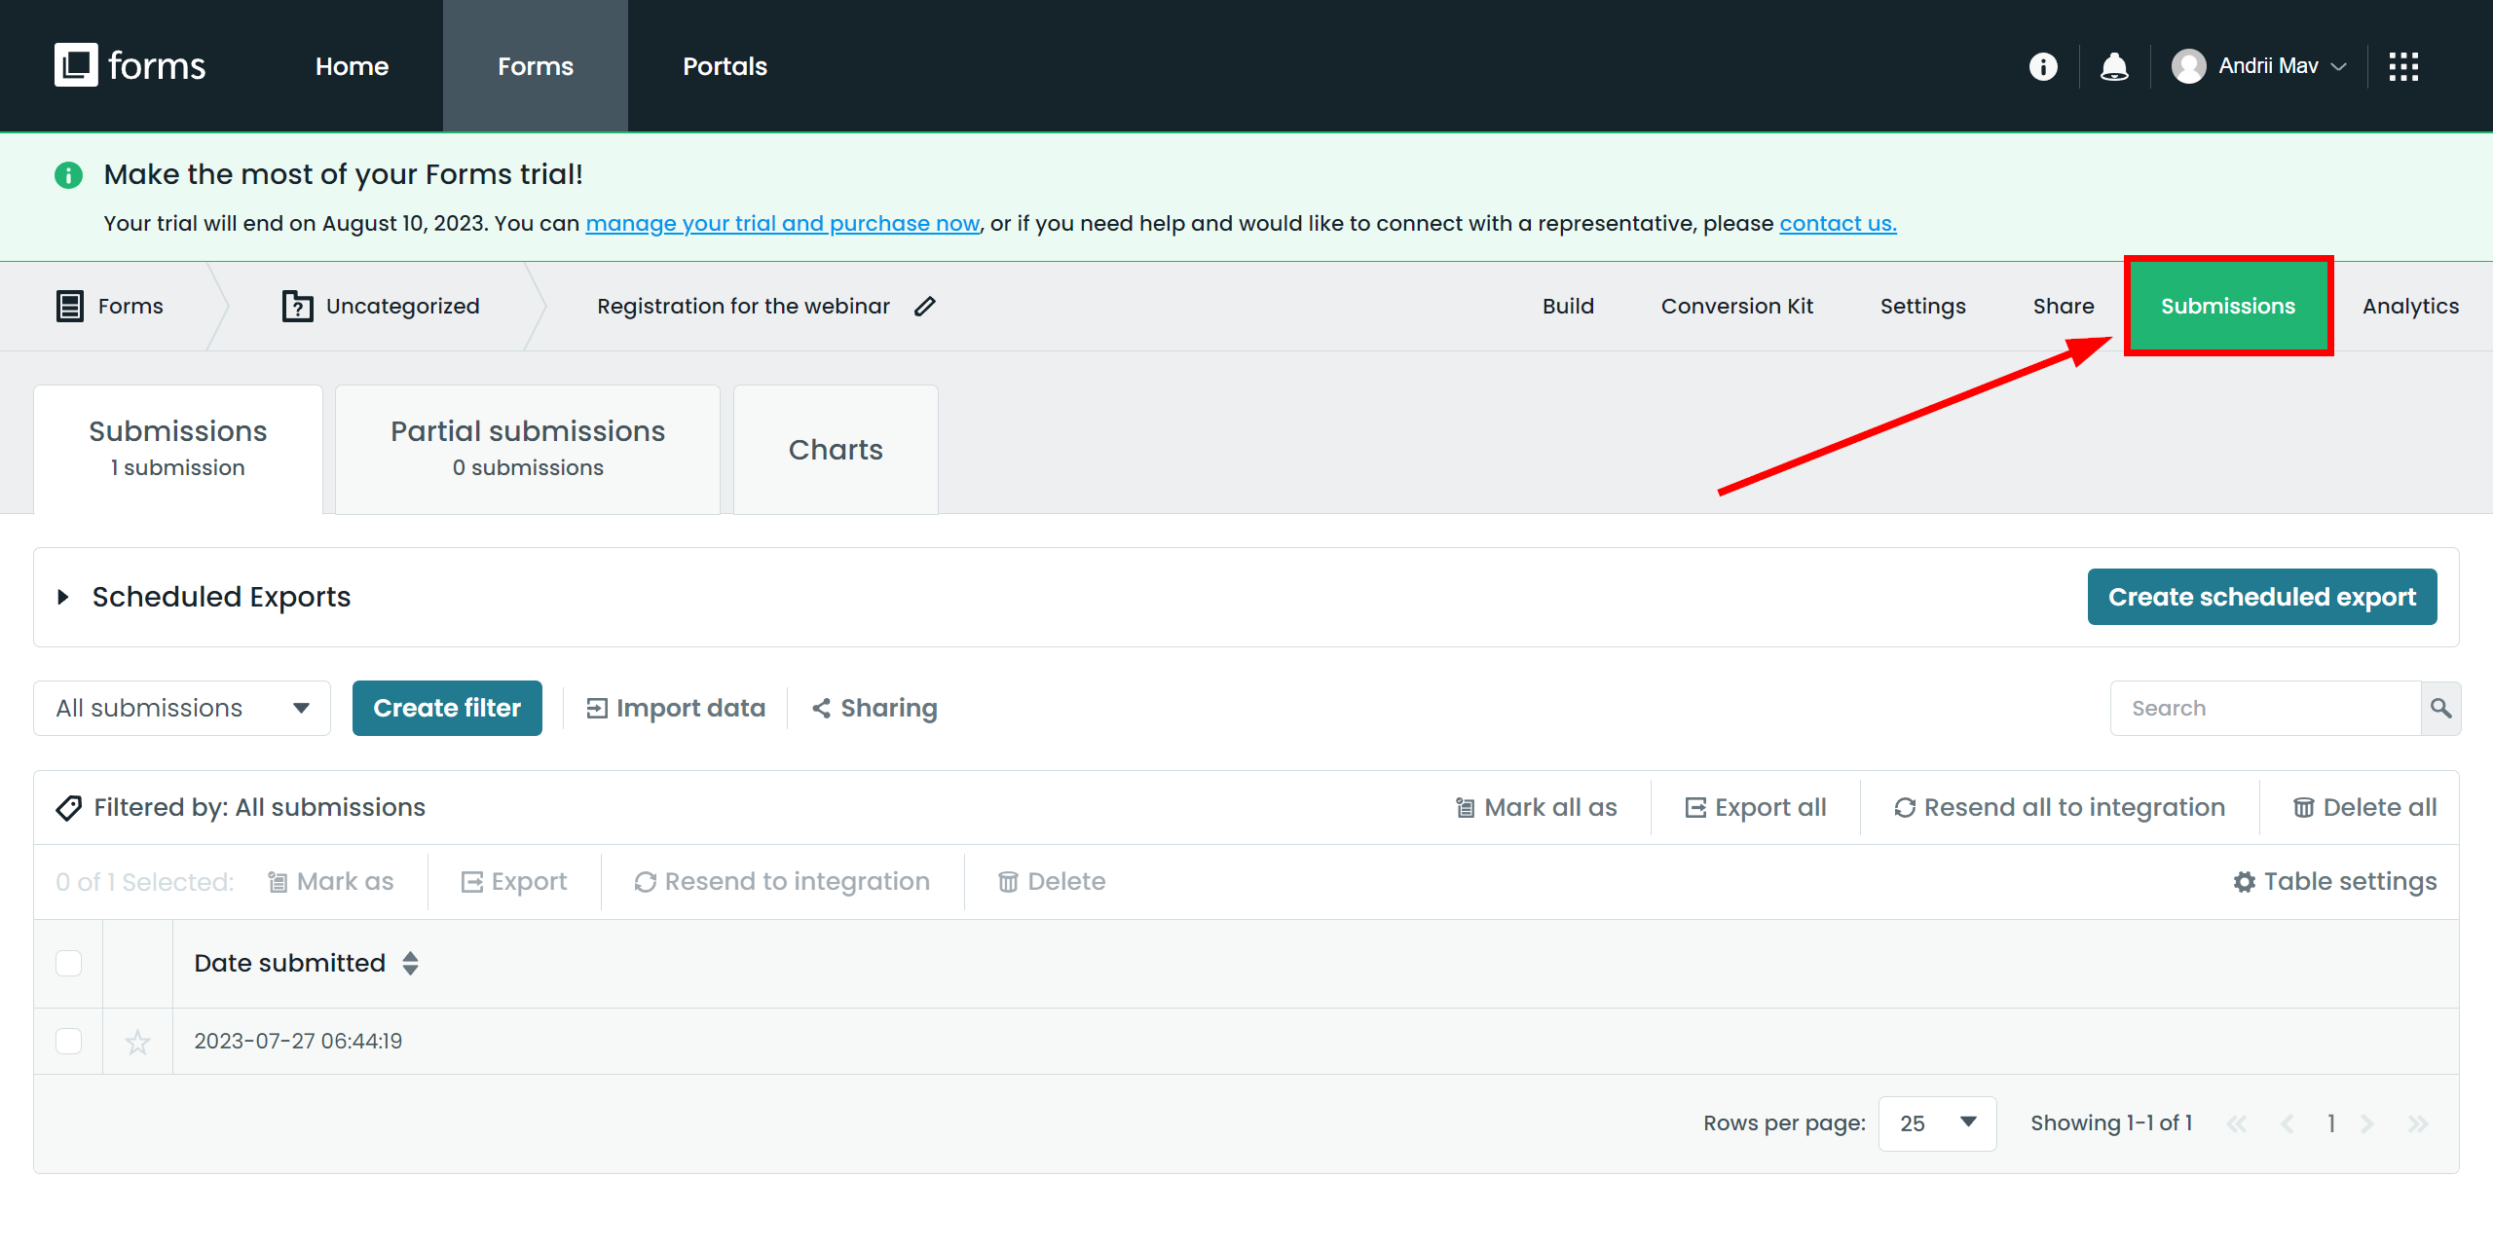Click the Mark all as icon

1460,807
